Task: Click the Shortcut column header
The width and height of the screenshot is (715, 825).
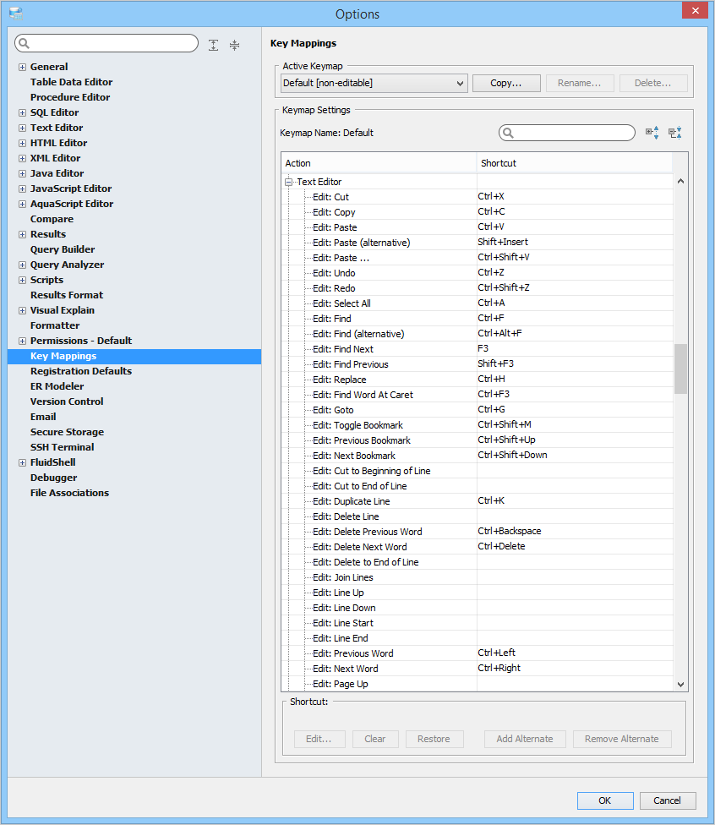Action: 575,163
